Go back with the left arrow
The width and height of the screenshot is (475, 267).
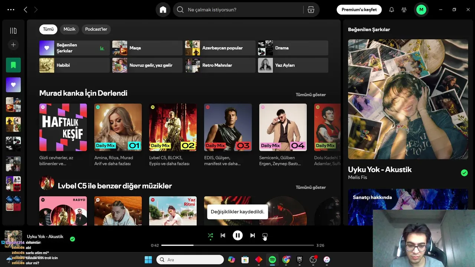pos(25,10)
